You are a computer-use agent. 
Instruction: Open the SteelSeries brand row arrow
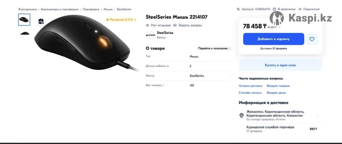click(x=230, y=76)
